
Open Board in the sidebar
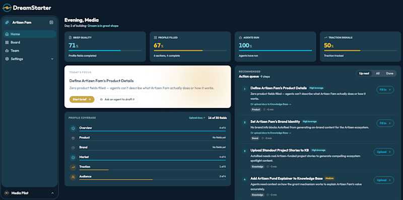(29, 42)
